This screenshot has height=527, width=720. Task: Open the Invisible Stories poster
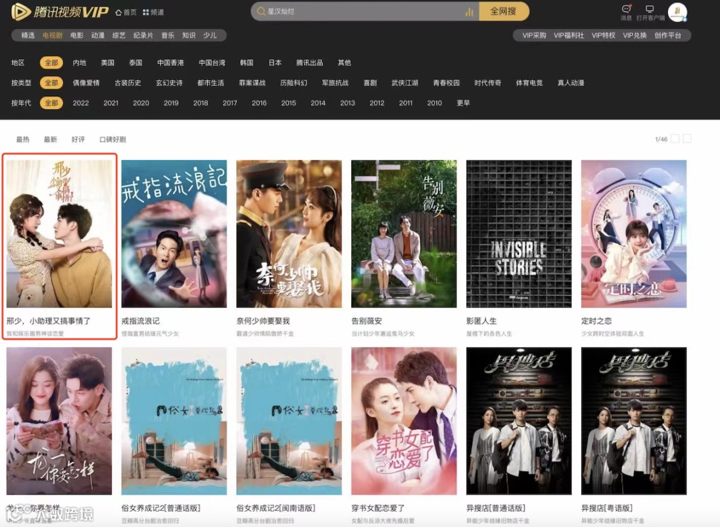[x=519, y=234]
